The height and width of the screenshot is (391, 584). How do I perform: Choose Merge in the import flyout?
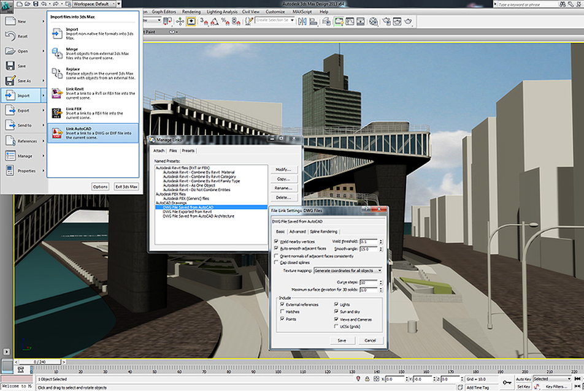coord(93,53)
